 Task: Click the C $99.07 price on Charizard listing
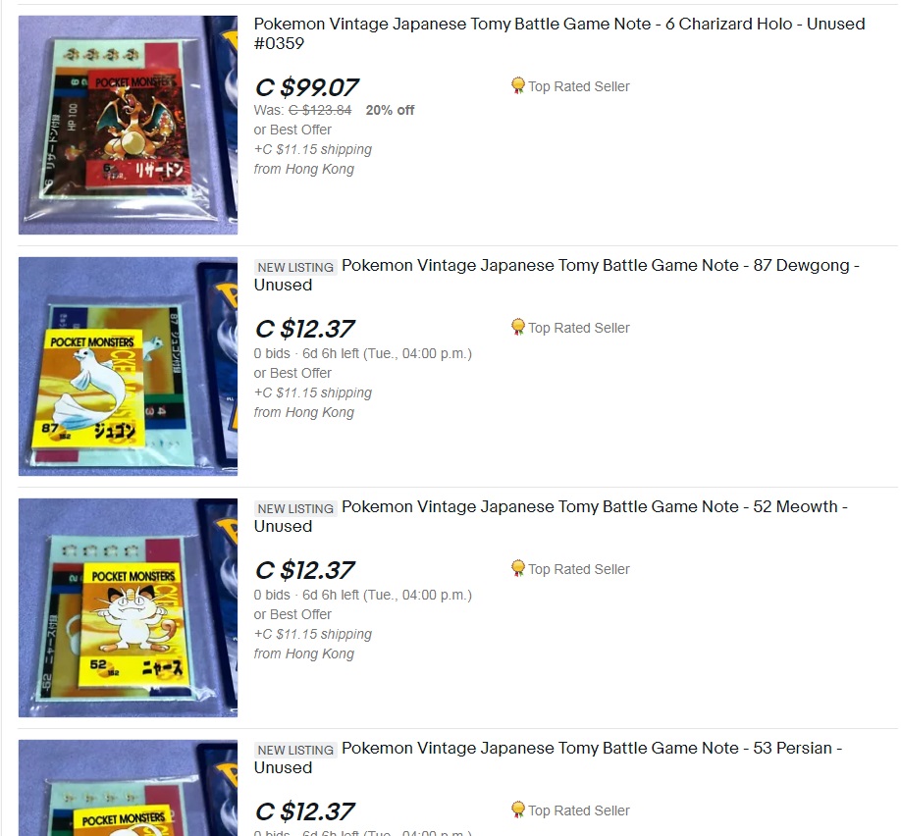[307, 87]
